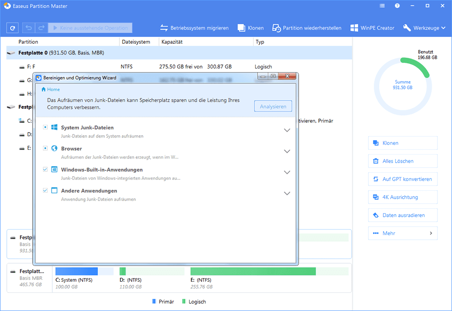Select C: System (NTFS) bar in disk map

[85, 271]
